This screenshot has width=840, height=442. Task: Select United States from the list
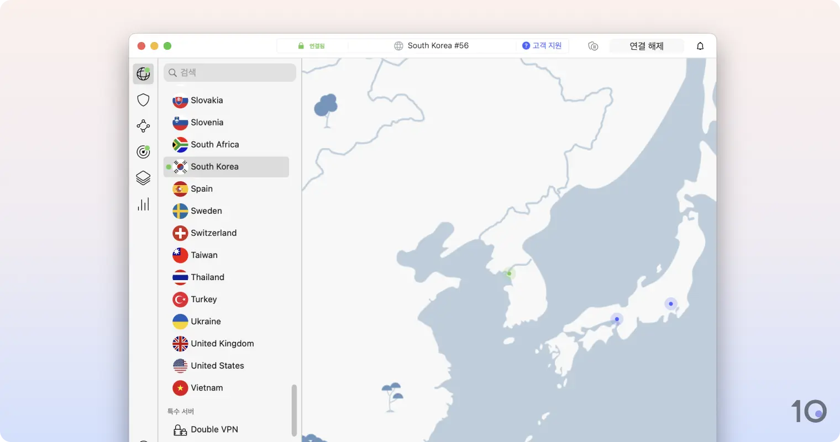[217, 366]
